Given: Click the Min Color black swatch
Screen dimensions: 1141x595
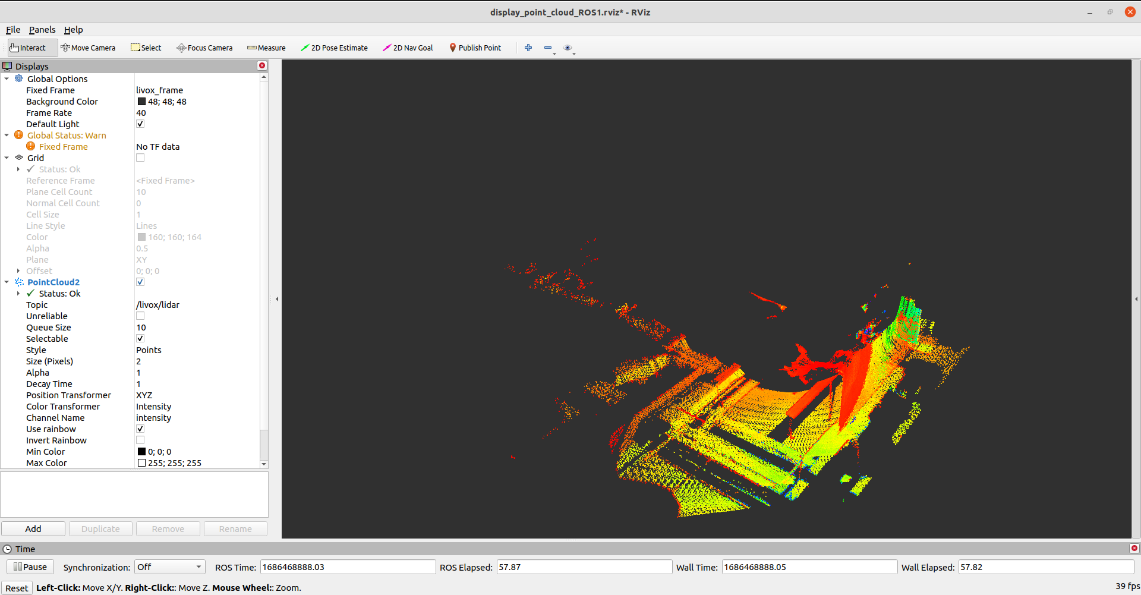Looking at the screenshot, I should click(x=141, y=452).
